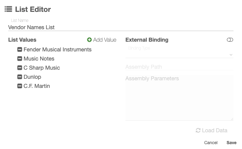Image resolution: width=242 pixels, height=149 pixels.
Task: Enable the External Binding toggle
Action: pos(230,40)
